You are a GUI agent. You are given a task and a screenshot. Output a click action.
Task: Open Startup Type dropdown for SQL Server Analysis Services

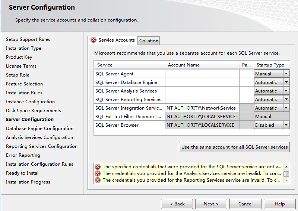[286, 91]
